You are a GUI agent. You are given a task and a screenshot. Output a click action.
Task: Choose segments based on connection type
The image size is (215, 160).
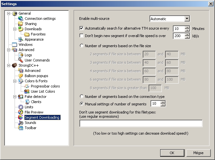[x=82, y=97]
